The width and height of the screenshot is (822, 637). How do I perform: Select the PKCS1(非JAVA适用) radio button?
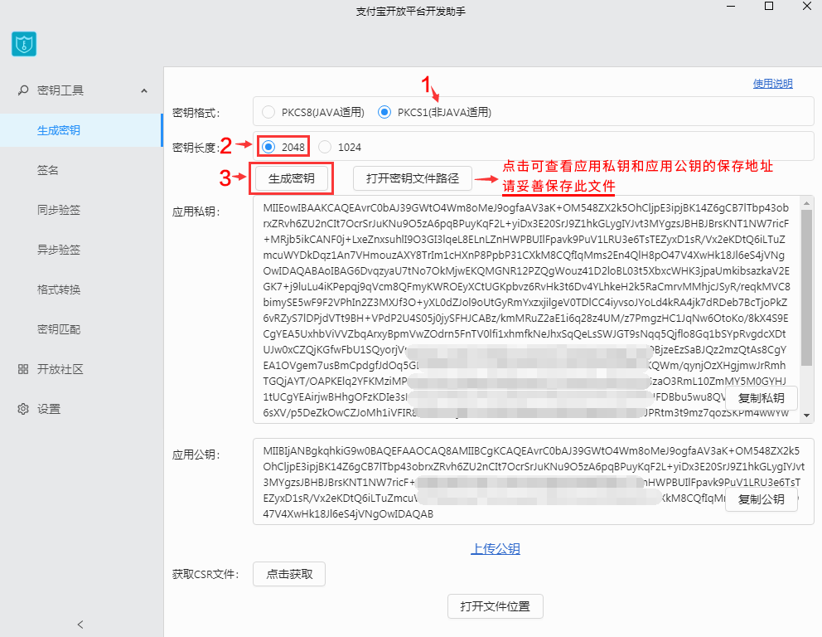point(384,112)
